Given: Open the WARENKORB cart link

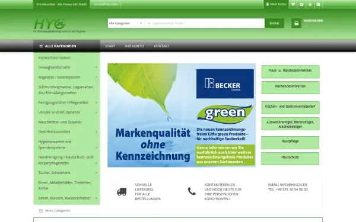Looking at the screenshot, I should point(313,21).
